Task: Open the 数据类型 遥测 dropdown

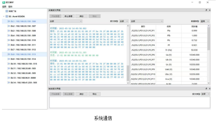Action: (205, 21)
